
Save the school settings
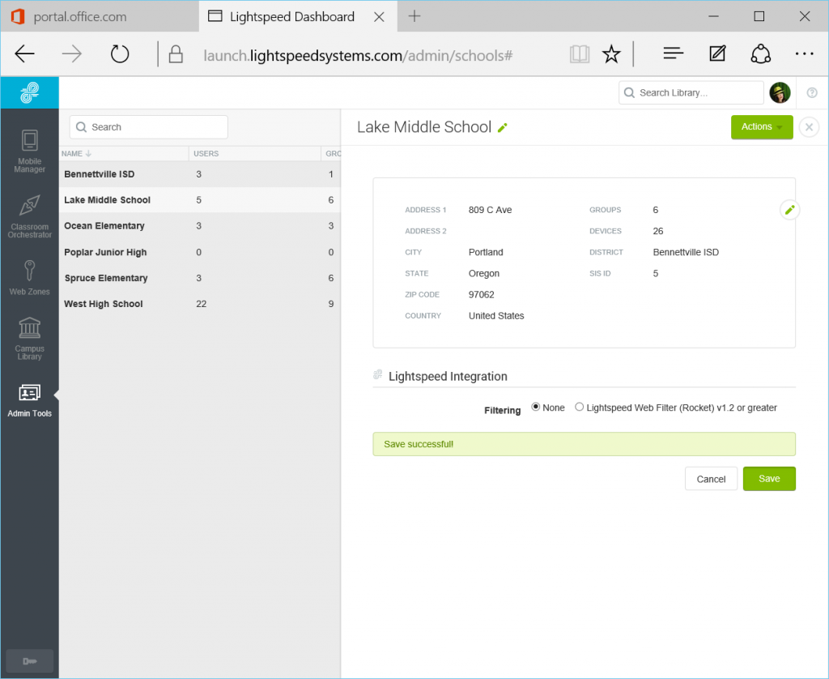pyautogui.click(x=769, y=478)
